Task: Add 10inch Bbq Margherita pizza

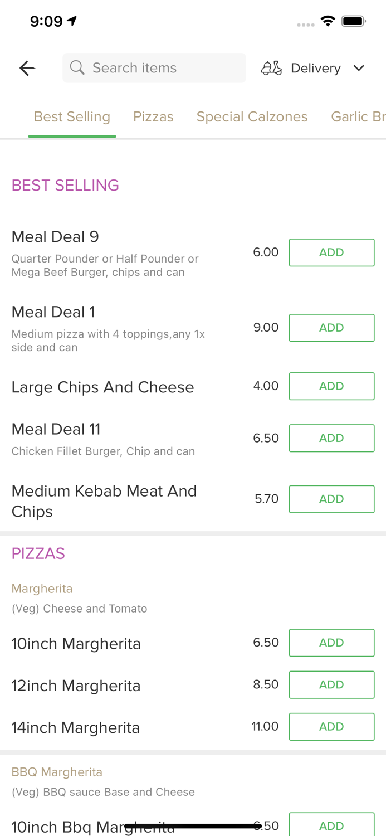Action: (x=331, y=825)
